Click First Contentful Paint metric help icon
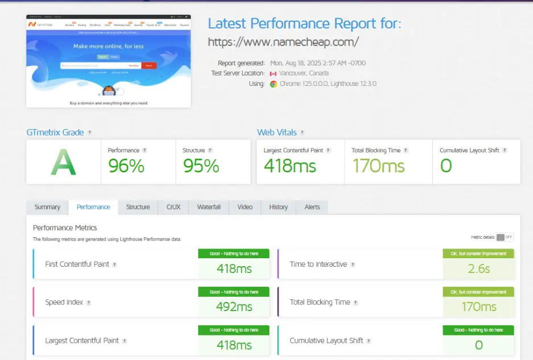This screenshot has height=360, width=533. (x=114, y=264)
